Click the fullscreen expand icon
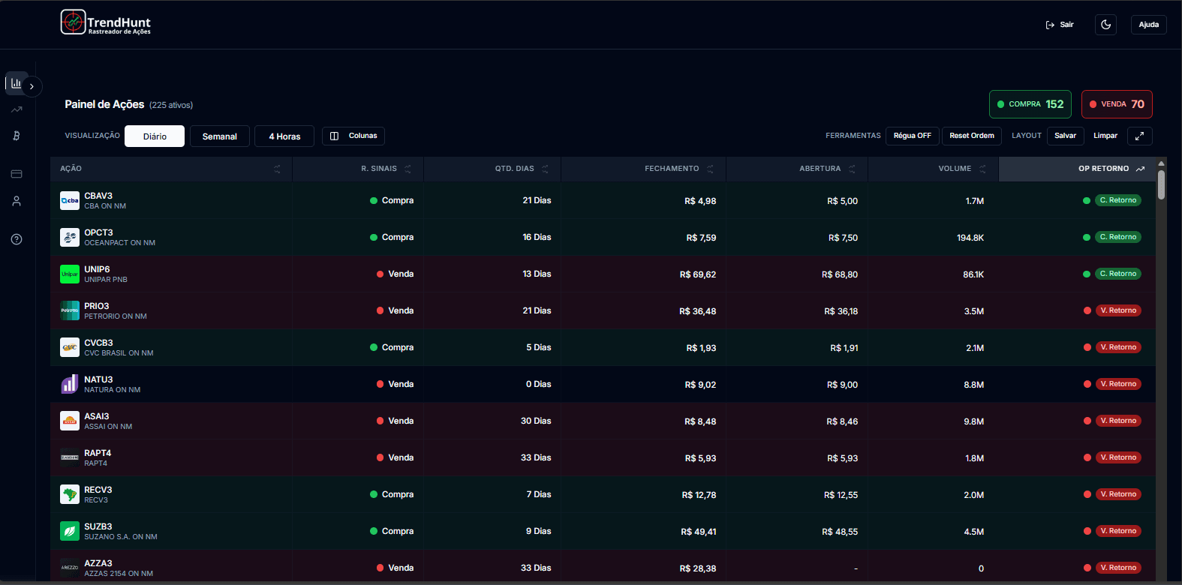 [x=1140, y=136]
